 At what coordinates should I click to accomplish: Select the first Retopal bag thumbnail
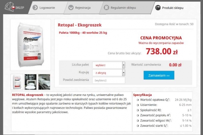[x=17, y=82]
